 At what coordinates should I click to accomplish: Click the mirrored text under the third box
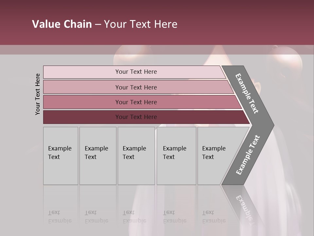[134, 217]
